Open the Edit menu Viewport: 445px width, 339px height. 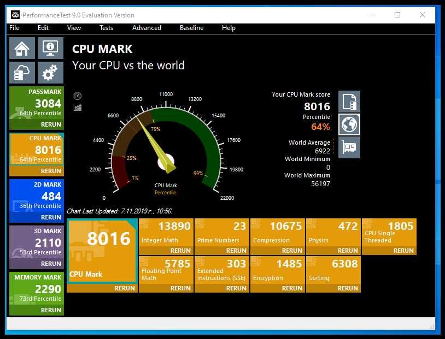pos(43,28)
